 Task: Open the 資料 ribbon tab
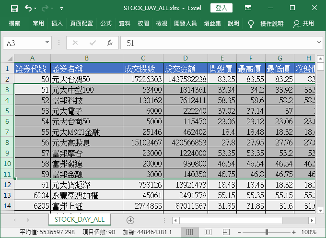[125, 24]
